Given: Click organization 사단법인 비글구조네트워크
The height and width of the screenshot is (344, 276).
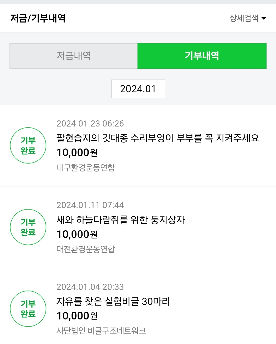Looking at the screenshot, I should [x=101, y=330].
